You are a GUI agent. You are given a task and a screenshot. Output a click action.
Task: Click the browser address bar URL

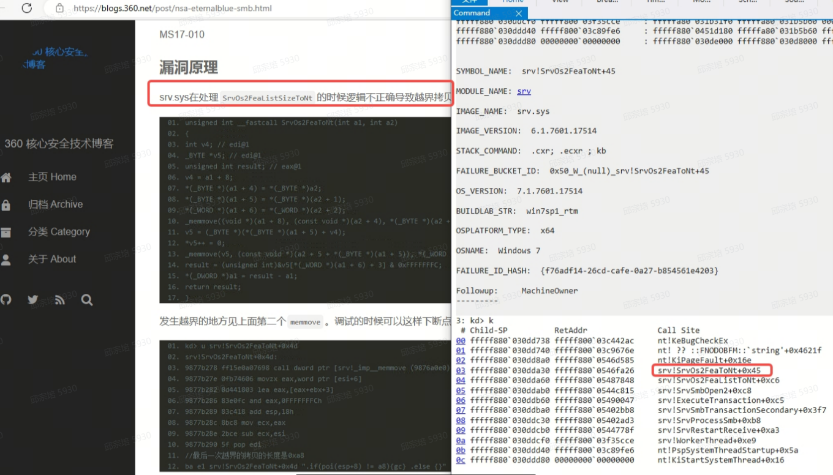click(173, 9)
